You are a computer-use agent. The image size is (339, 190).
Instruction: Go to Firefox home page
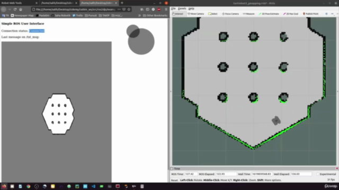[21, 9]
